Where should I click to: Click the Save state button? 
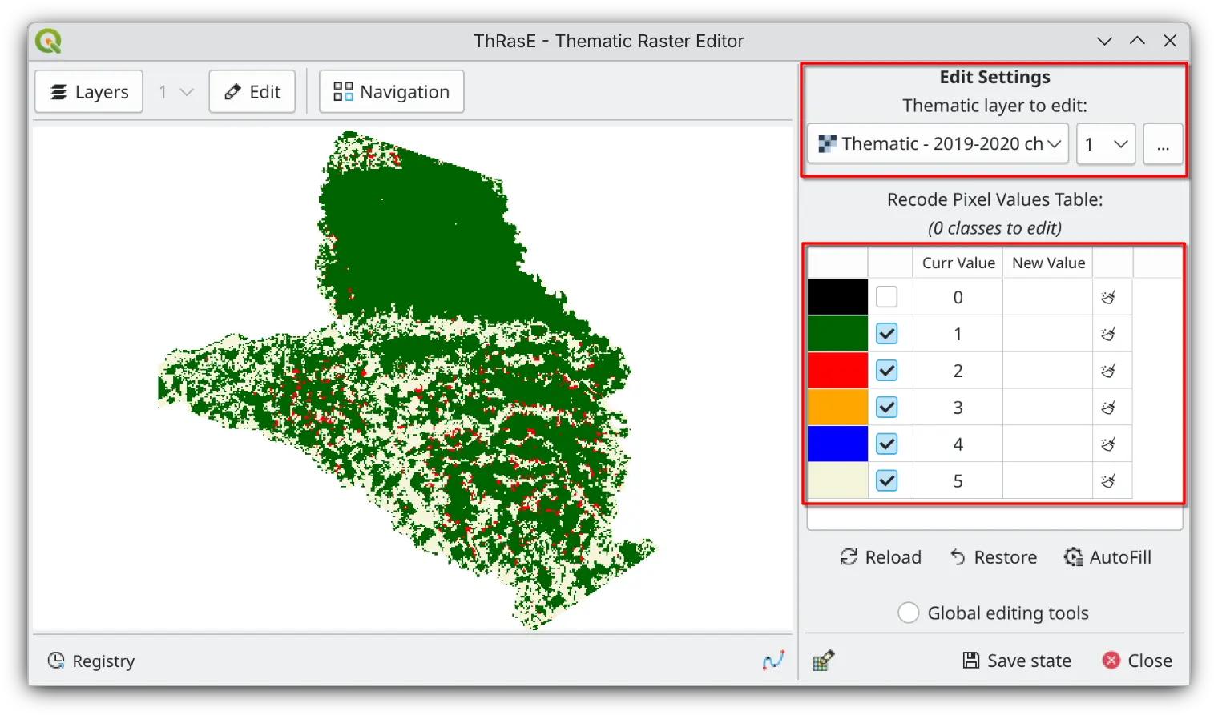coord(1016,661)
